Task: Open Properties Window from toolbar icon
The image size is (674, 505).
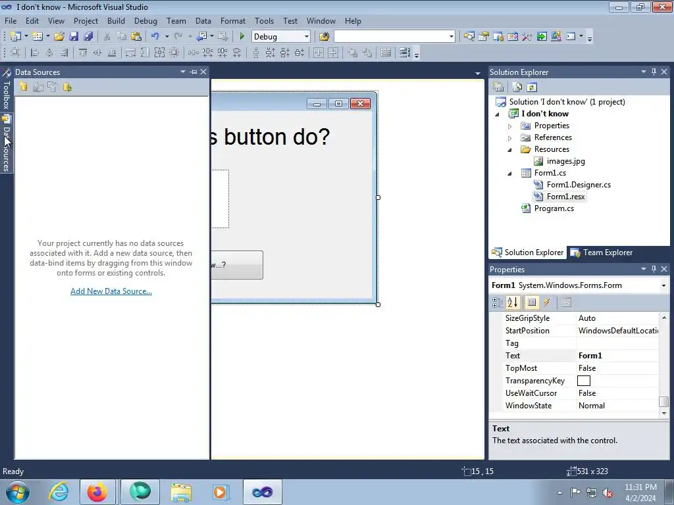Action: [x=484, y=37]
